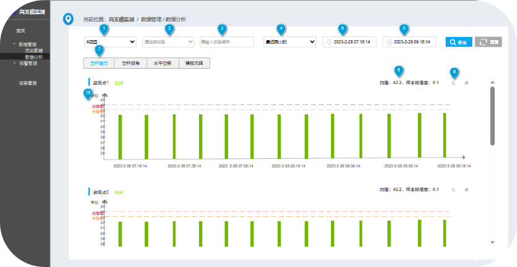The width and height of the screenshot is (517, 267).
Task: Click the x-axis label 2023-2-28 08:18:14
Action: 288,166
